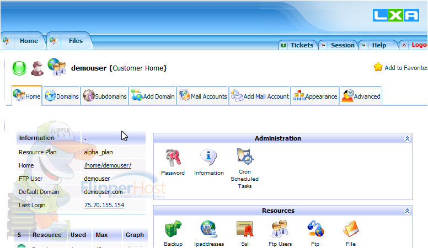Click the alpha_plan value
428x248 pixels.
coord(98,152)
